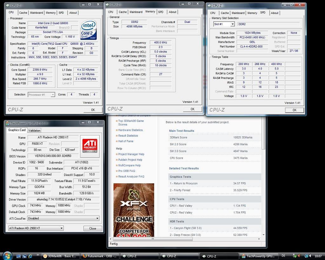
Task: Open the Pro ORB FAQ link
Action: (x=126, y=171)
